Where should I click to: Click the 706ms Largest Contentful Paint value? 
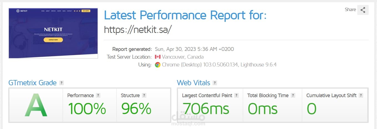click(206, 109)
